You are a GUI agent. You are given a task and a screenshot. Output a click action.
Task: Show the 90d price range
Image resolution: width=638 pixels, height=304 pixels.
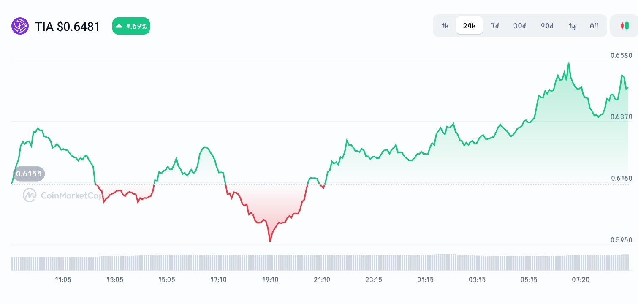tap(547, 26)
